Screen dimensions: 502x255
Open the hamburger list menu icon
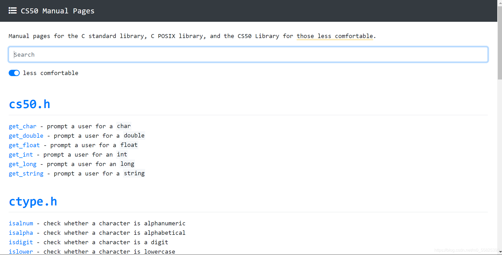pos(13,10)
